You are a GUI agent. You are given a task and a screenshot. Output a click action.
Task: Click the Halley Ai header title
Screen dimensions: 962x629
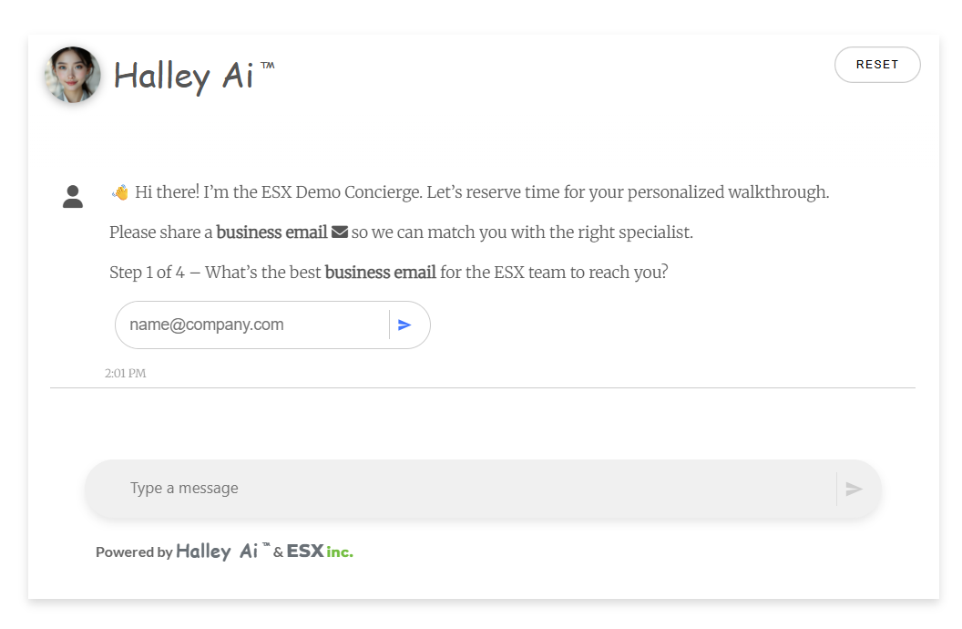pos(183,75)
